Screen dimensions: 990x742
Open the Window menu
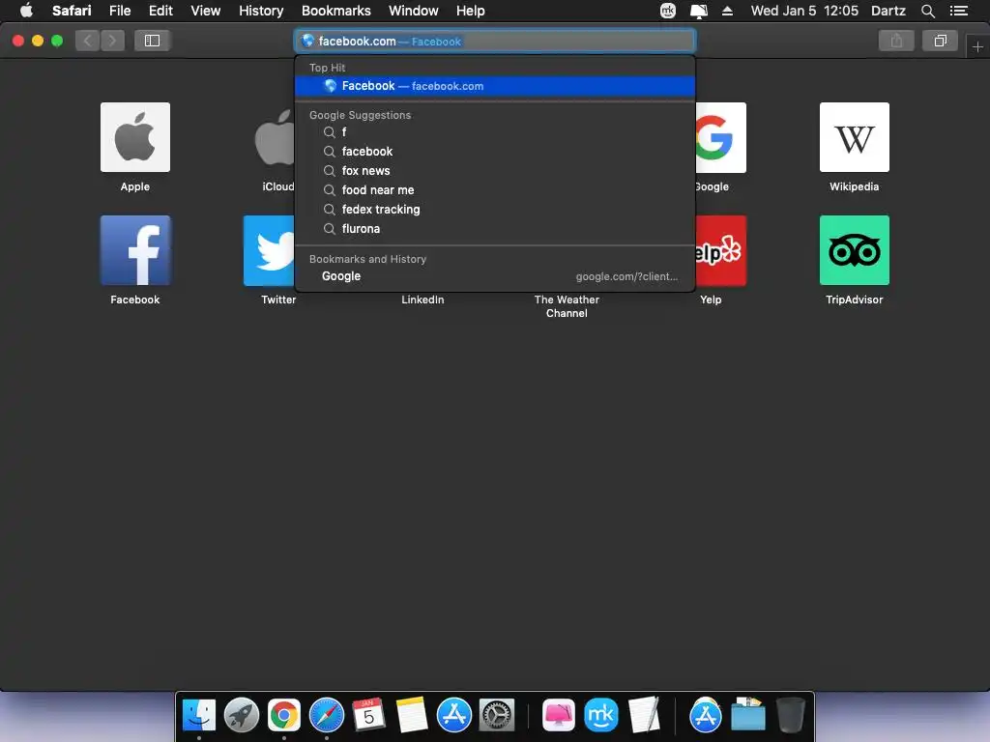point(414,11)
